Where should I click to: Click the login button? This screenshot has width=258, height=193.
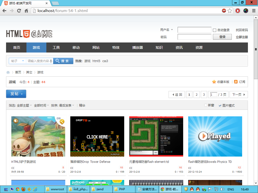[222, 37]
